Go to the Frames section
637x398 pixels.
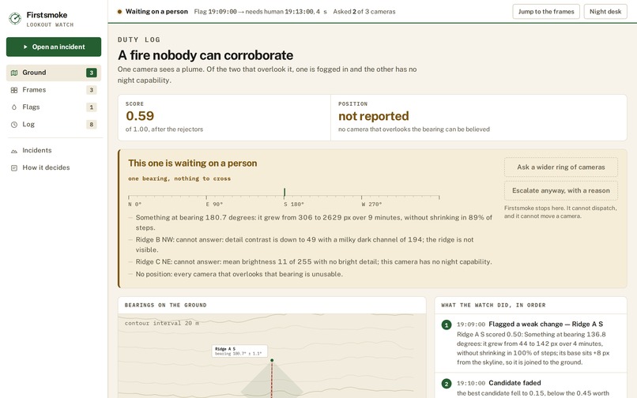[54, 90]
